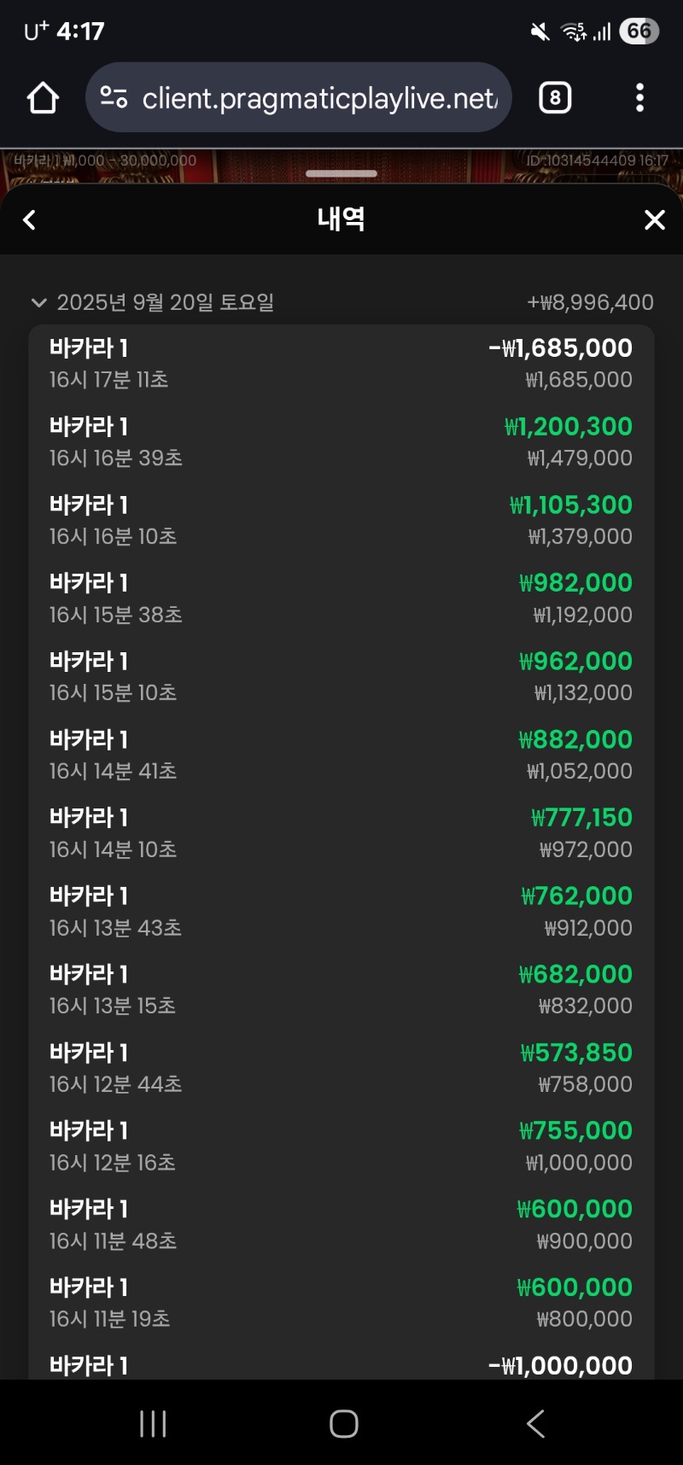Go back using the history panel arrow

point(30,220)
